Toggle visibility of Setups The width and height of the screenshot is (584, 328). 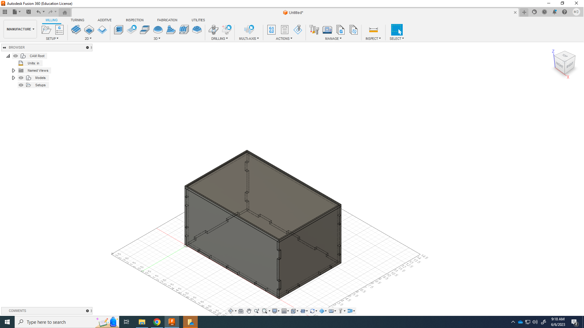pos(21,85)
